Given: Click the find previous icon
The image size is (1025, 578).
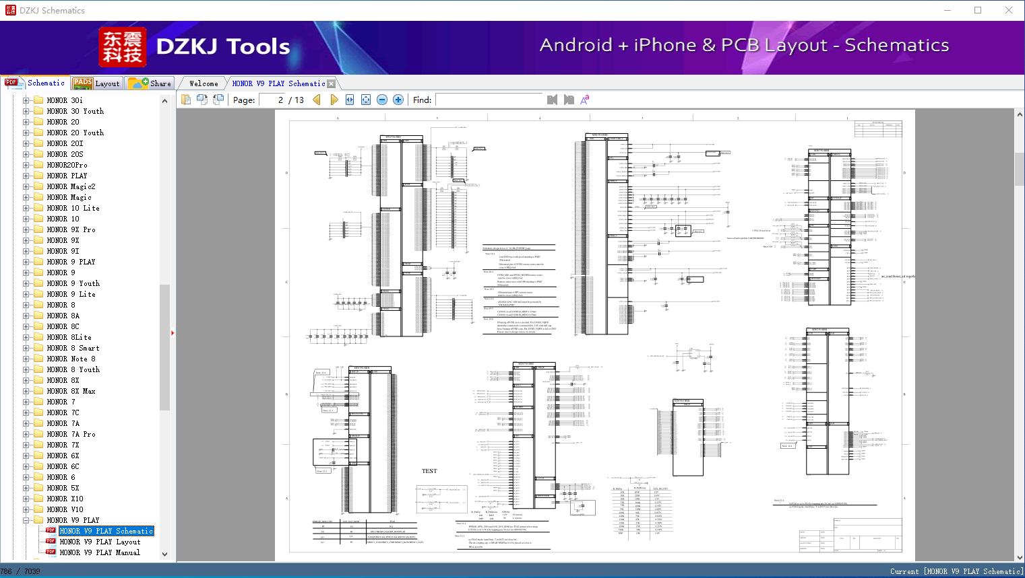Looking at the screenshot, I should coord(552,100).
